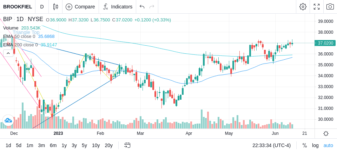Click the 2023 label on time axis

[58, 133]
